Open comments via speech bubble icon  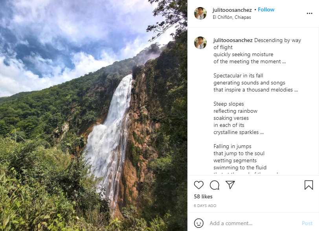click(214, 185)
